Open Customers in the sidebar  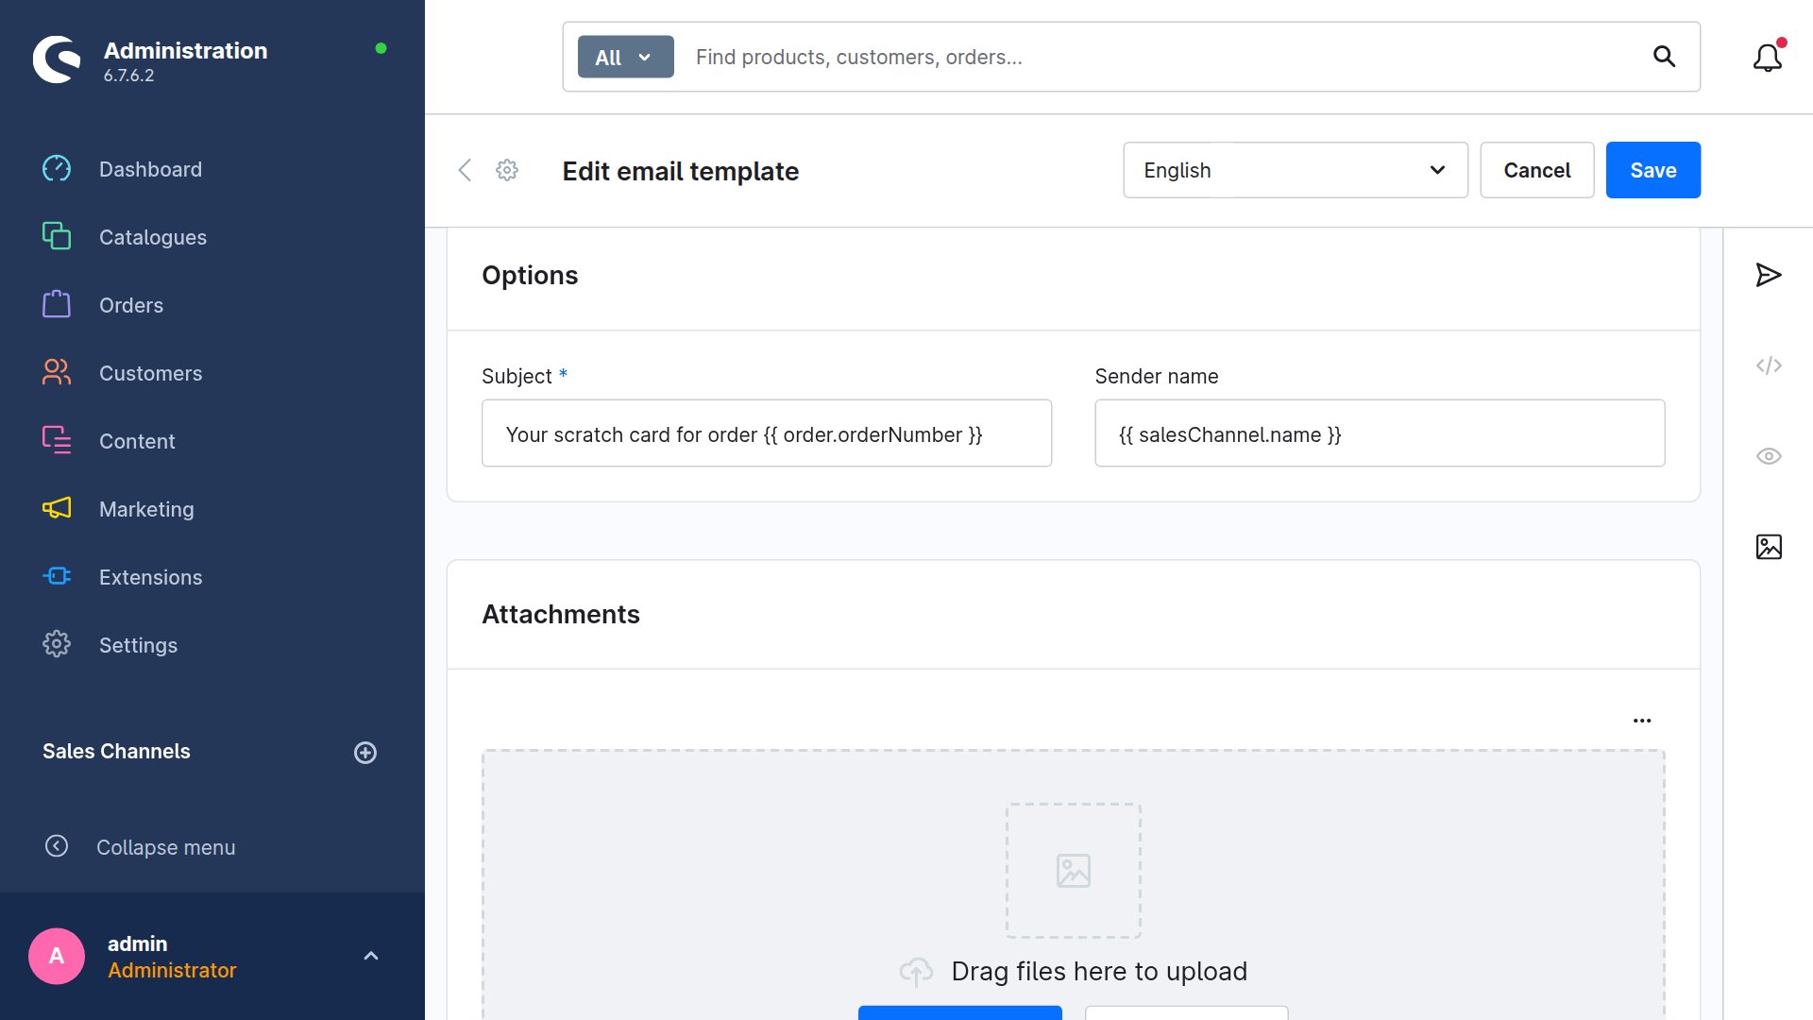pyautogui.click(x=151, y=373)
